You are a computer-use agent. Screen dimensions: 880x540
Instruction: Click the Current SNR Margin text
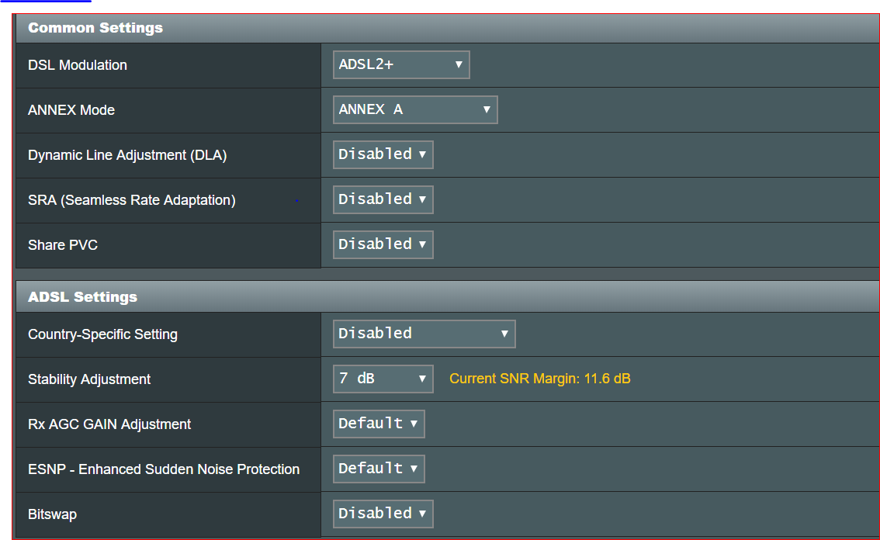coord(540,379)
